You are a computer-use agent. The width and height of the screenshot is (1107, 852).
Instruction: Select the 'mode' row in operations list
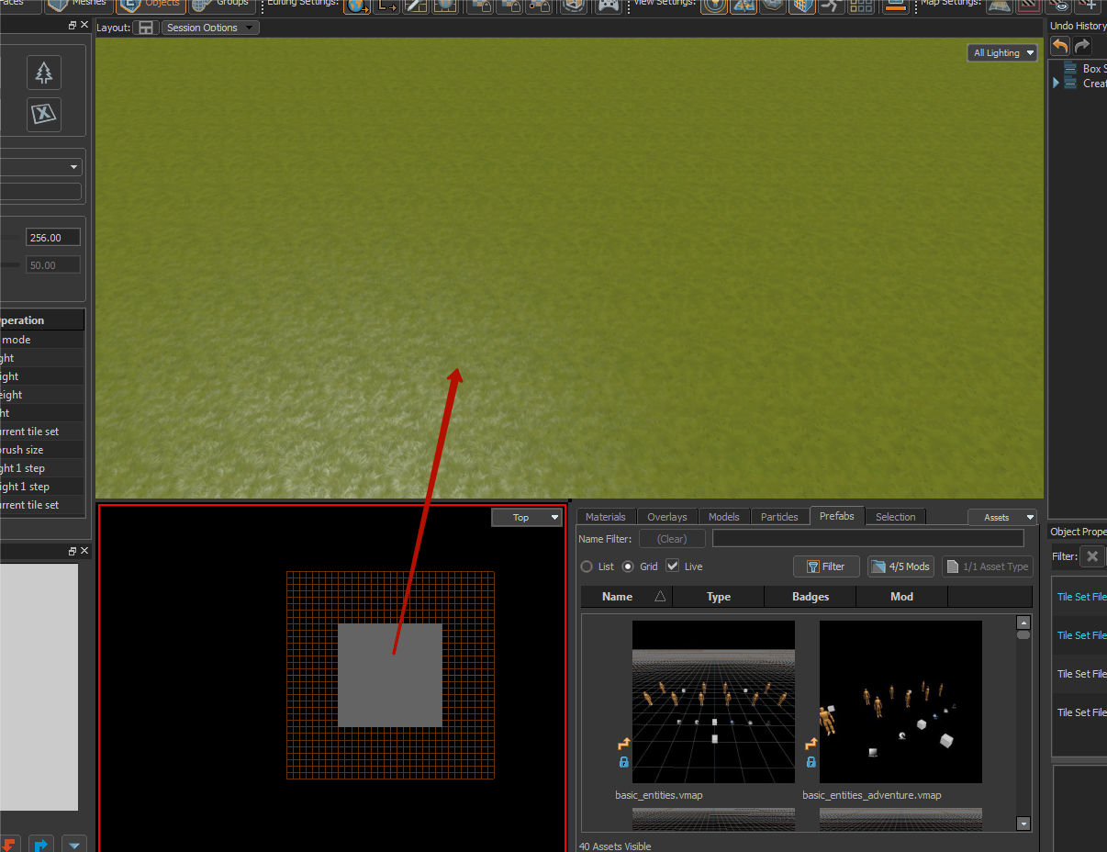pos(41,340)
